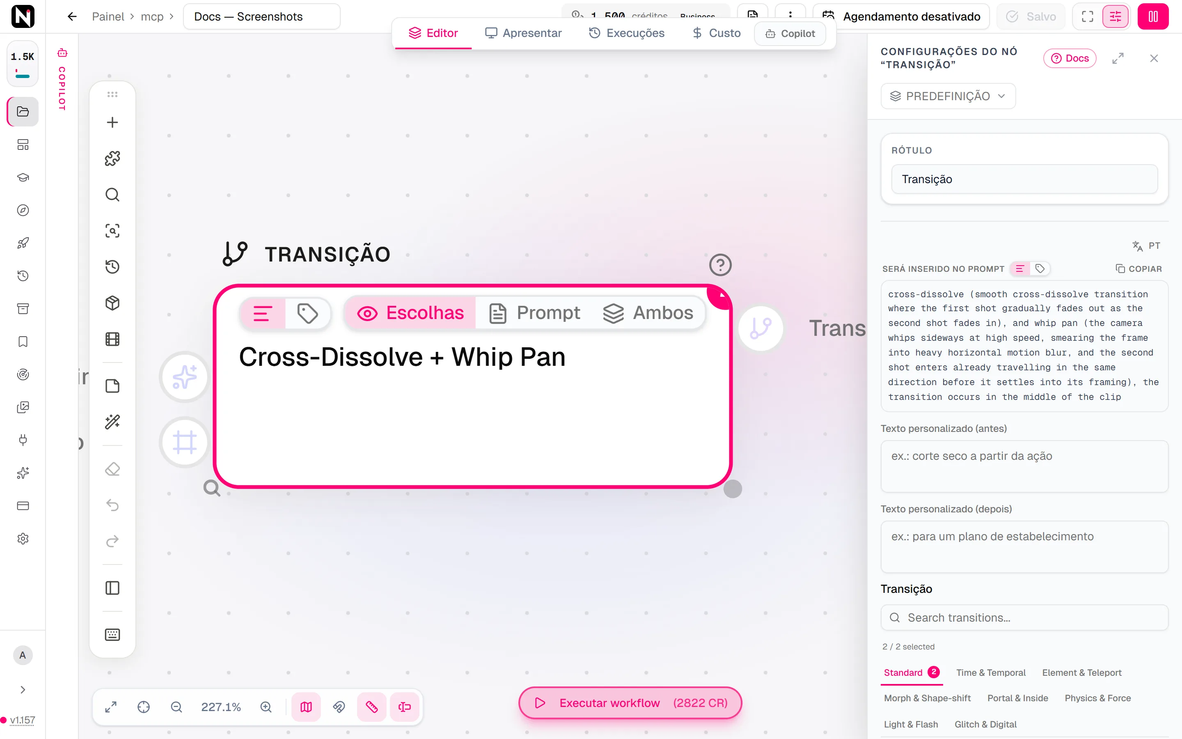
Task: Open the folder icon in left sidebar
Action: click(23, 111)
